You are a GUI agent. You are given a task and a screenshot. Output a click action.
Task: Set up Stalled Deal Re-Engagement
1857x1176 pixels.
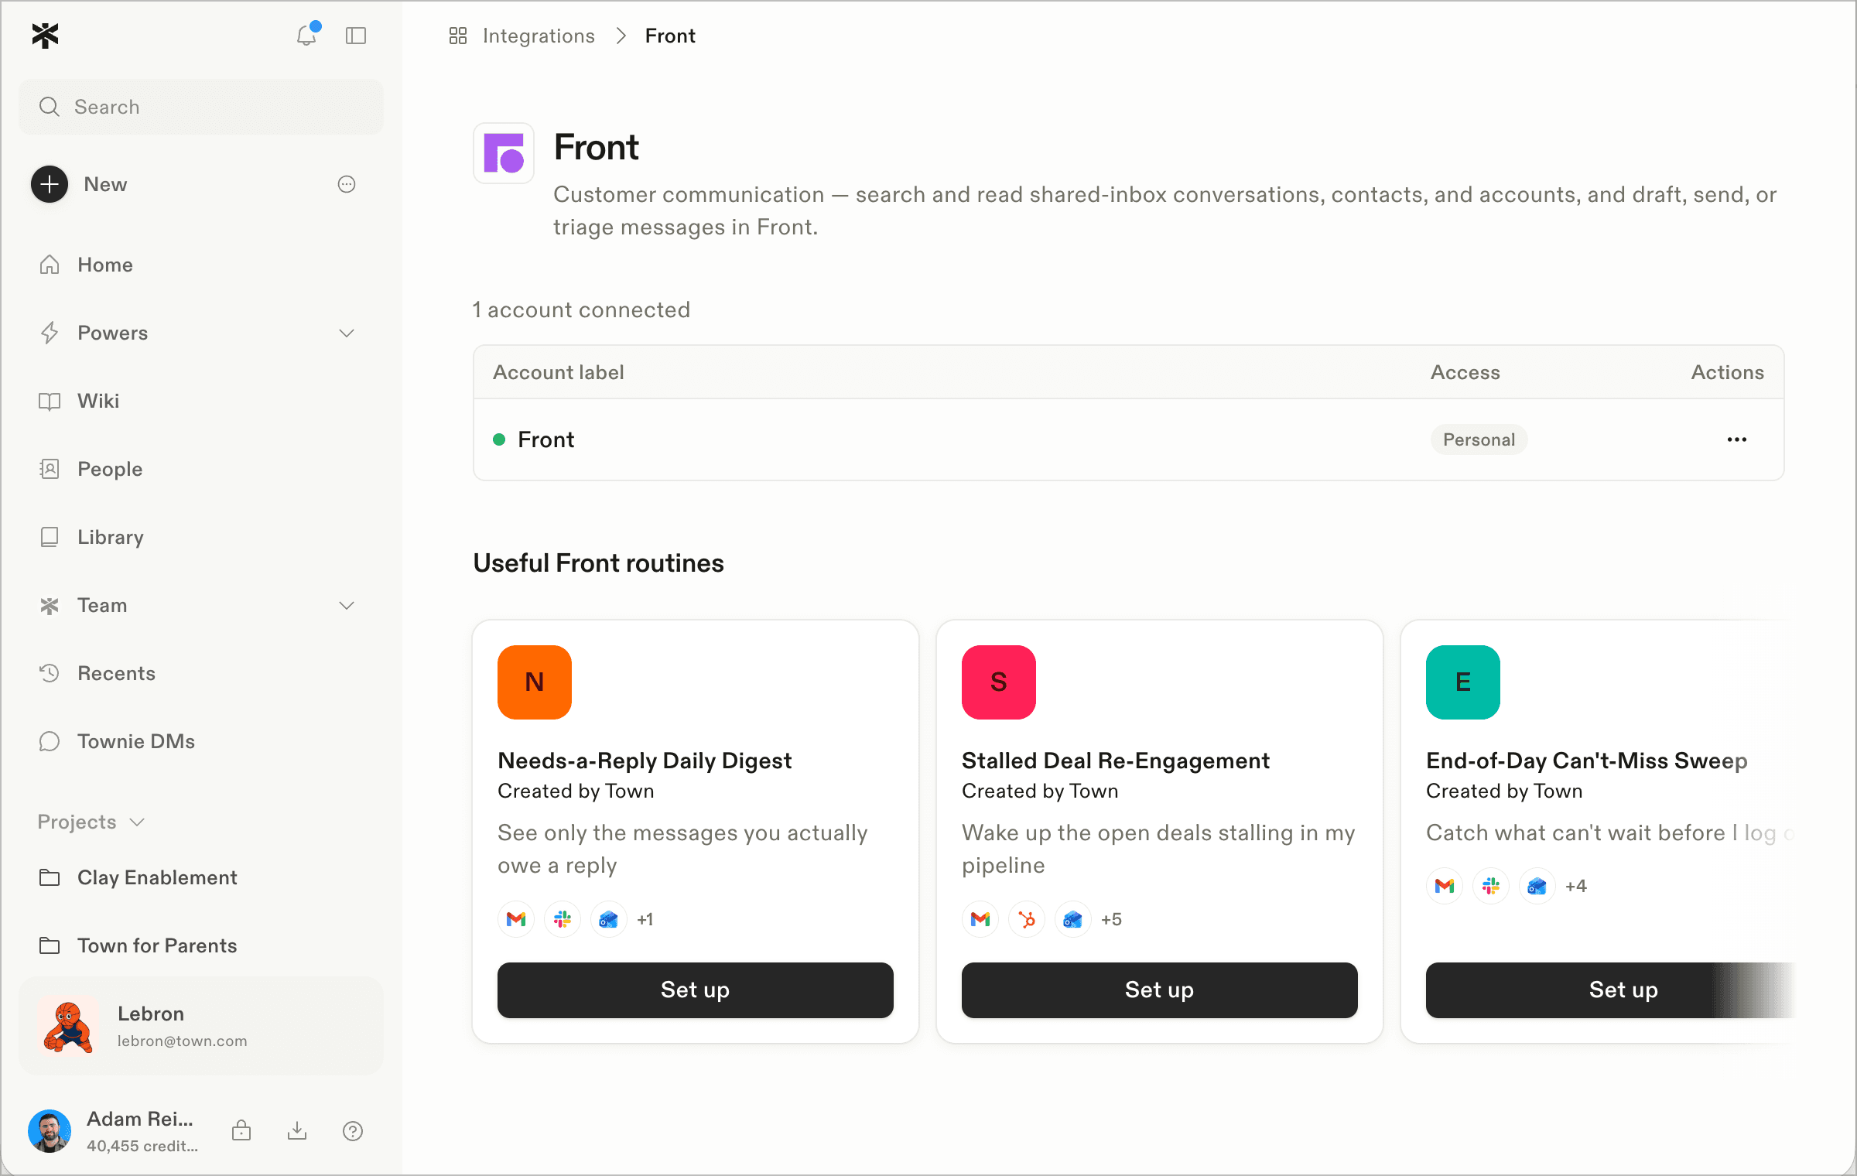(x=1160, y=990)
